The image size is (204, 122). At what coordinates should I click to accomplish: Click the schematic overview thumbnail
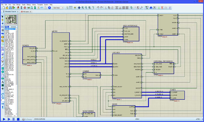(11, 19)
